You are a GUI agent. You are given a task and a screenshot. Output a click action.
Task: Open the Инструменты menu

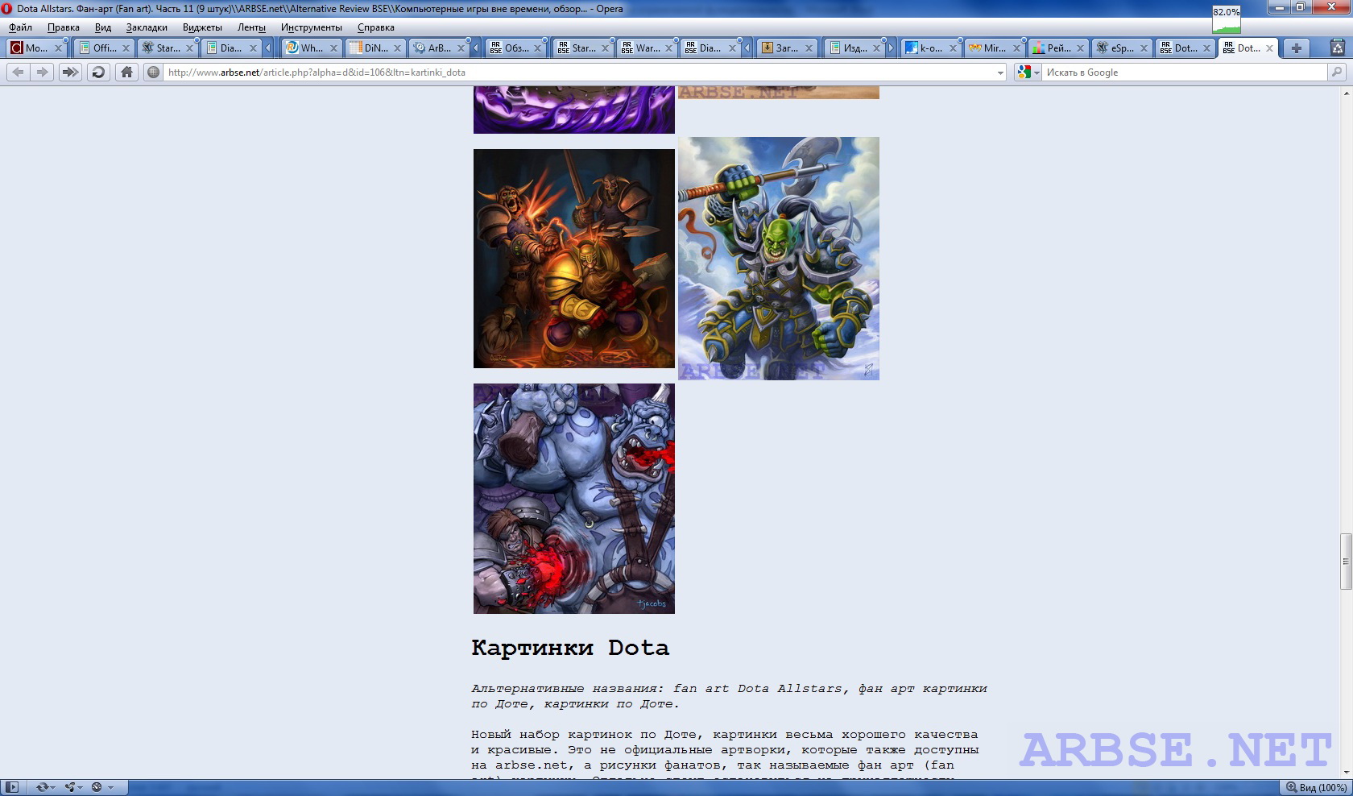coord(312,27)
